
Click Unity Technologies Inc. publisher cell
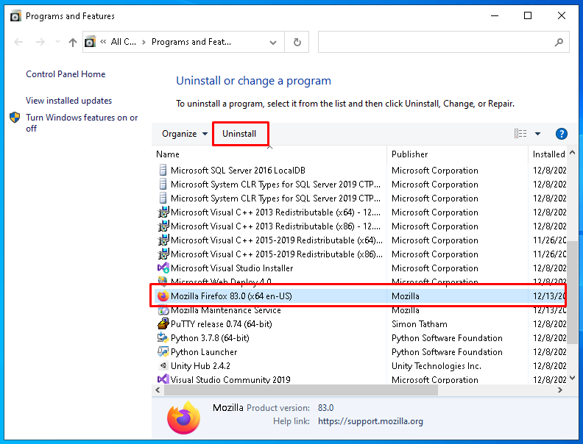pyautogui.click(x=437, y=366)
